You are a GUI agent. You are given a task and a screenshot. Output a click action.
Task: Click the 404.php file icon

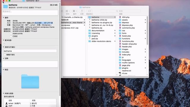pyautogui.click(x=120, y=17)
